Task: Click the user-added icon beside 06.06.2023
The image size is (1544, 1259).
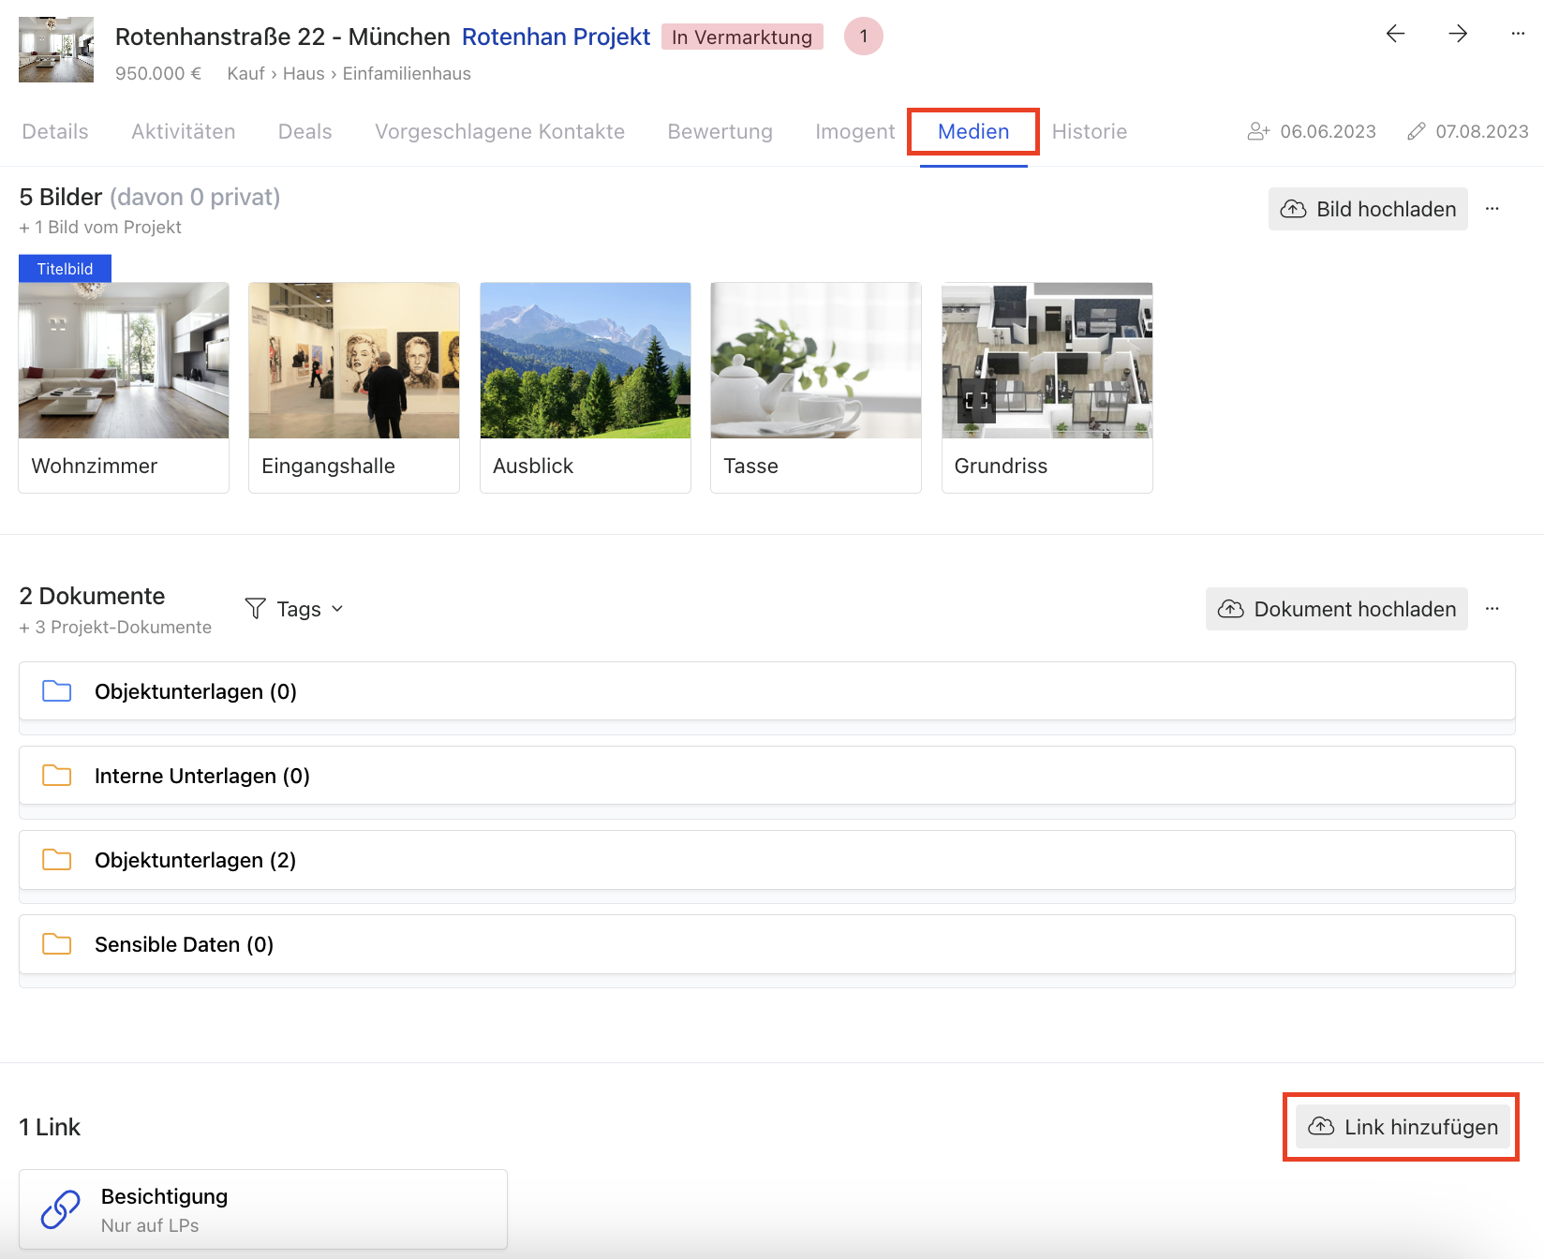Action: coord(1258,132)
